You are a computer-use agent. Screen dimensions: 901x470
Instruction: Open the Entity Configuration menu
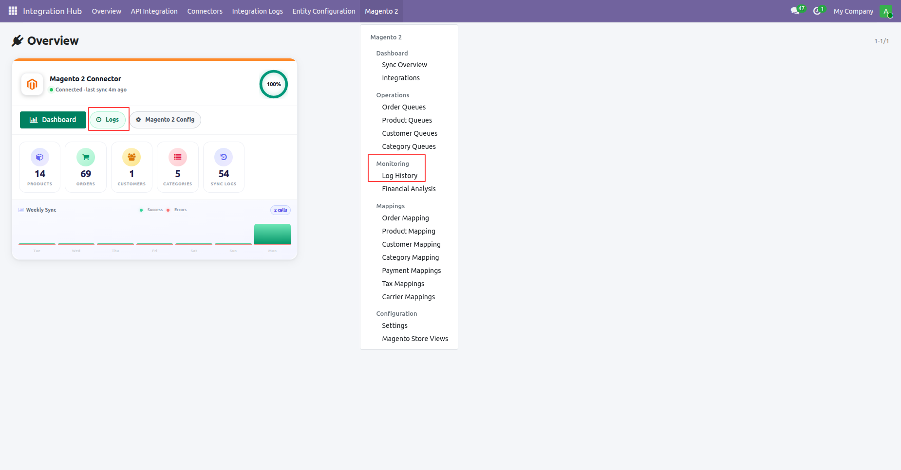324,11
